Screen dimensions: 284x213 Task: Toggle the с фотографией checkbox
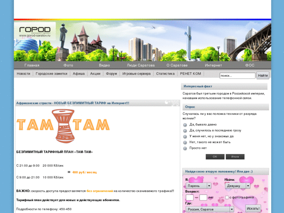227,197
